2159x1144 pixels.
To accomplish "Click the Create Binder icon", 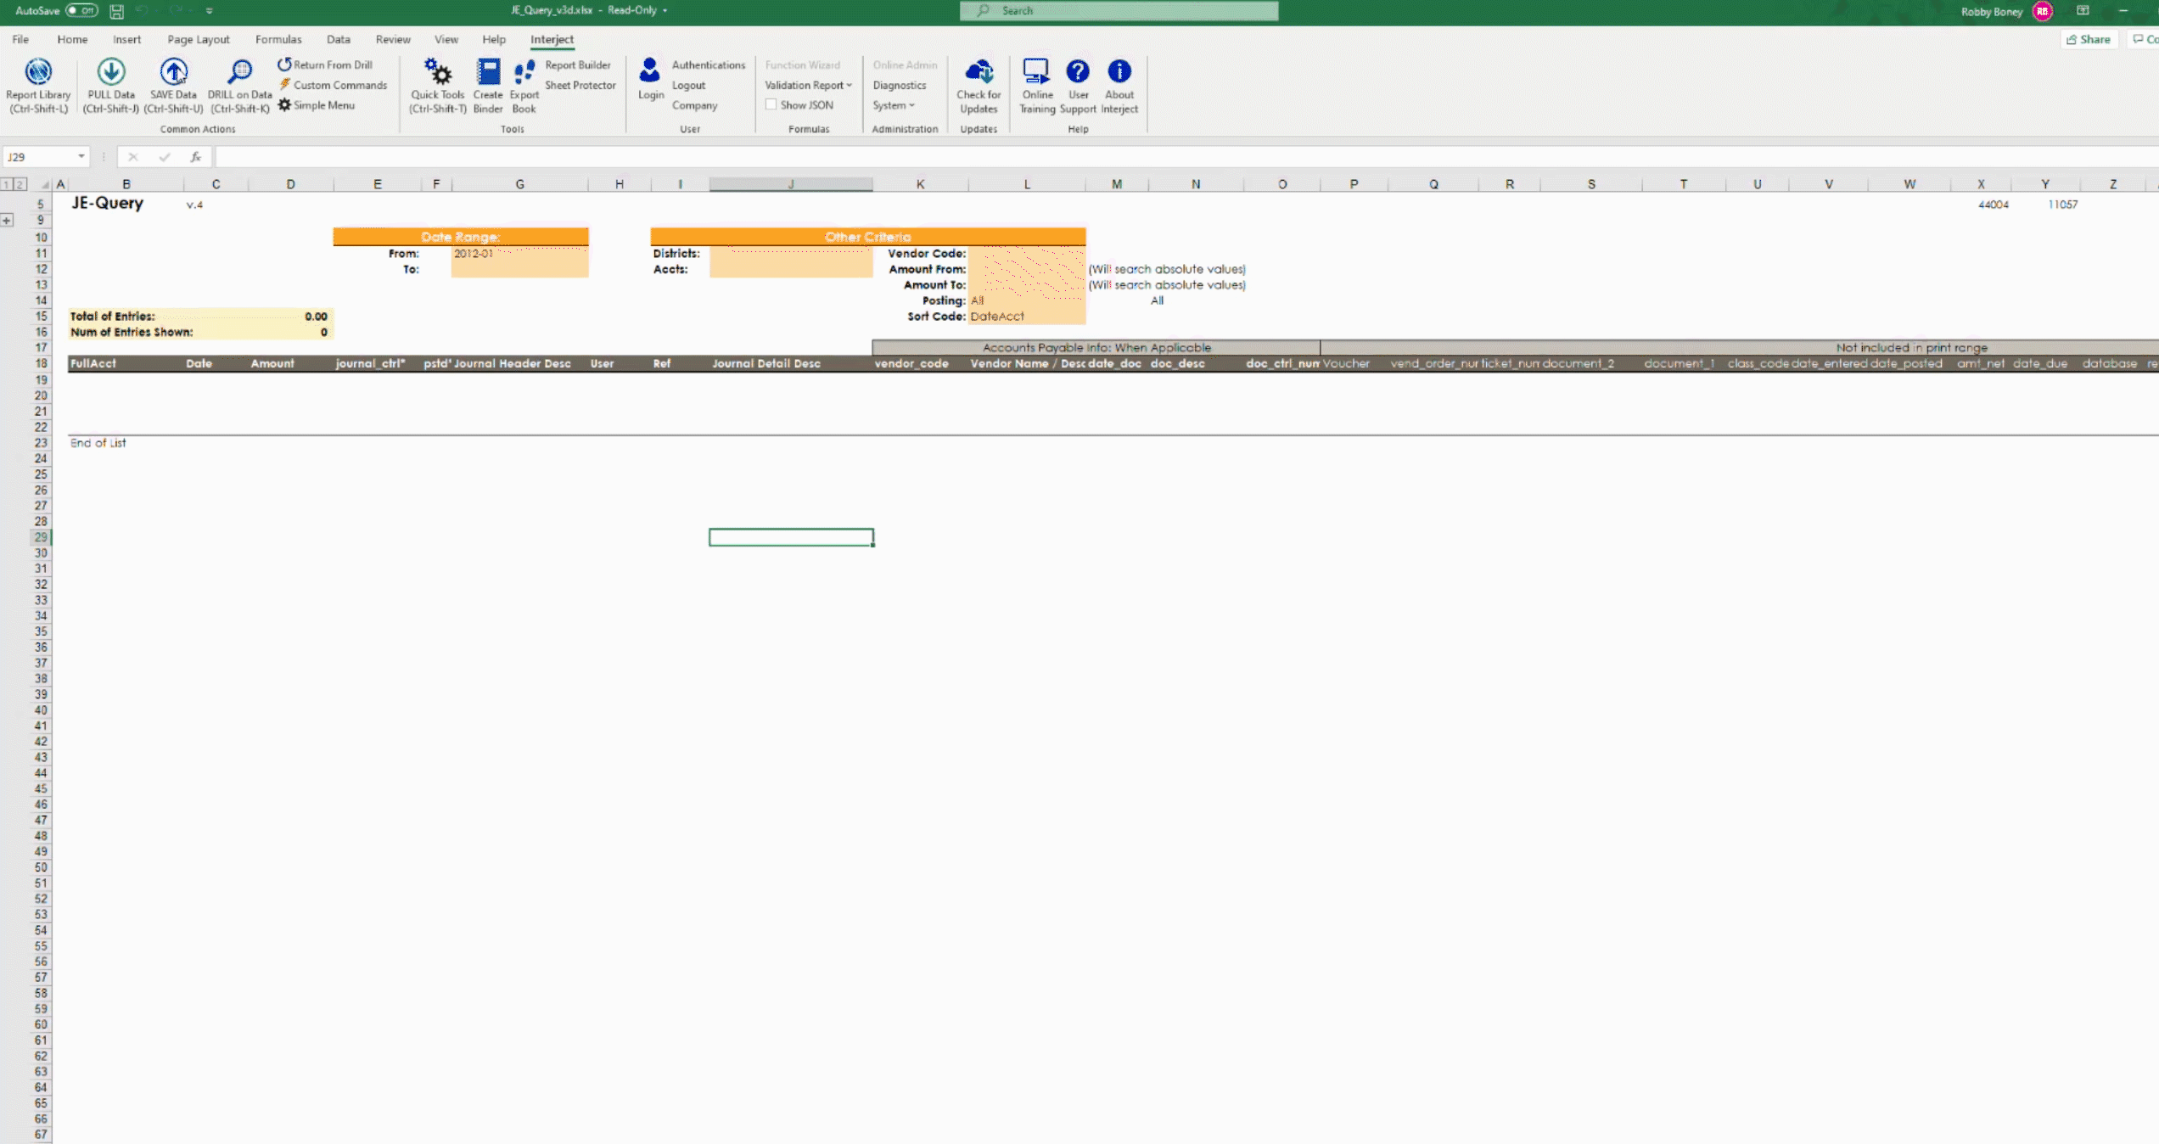I will click(x=488, y=72).
